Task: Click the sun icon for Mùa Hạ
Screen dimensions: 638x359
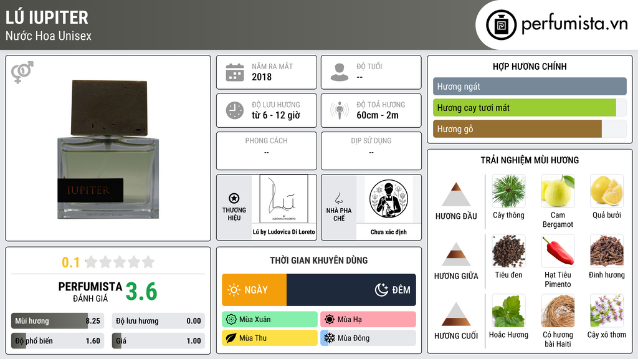Action: (x=330, y=320)
